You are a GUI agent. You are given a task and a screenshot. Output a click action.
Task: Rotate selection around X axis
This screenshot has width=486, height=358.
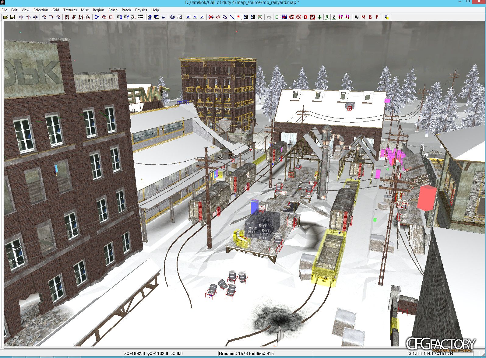click(44, 17)
